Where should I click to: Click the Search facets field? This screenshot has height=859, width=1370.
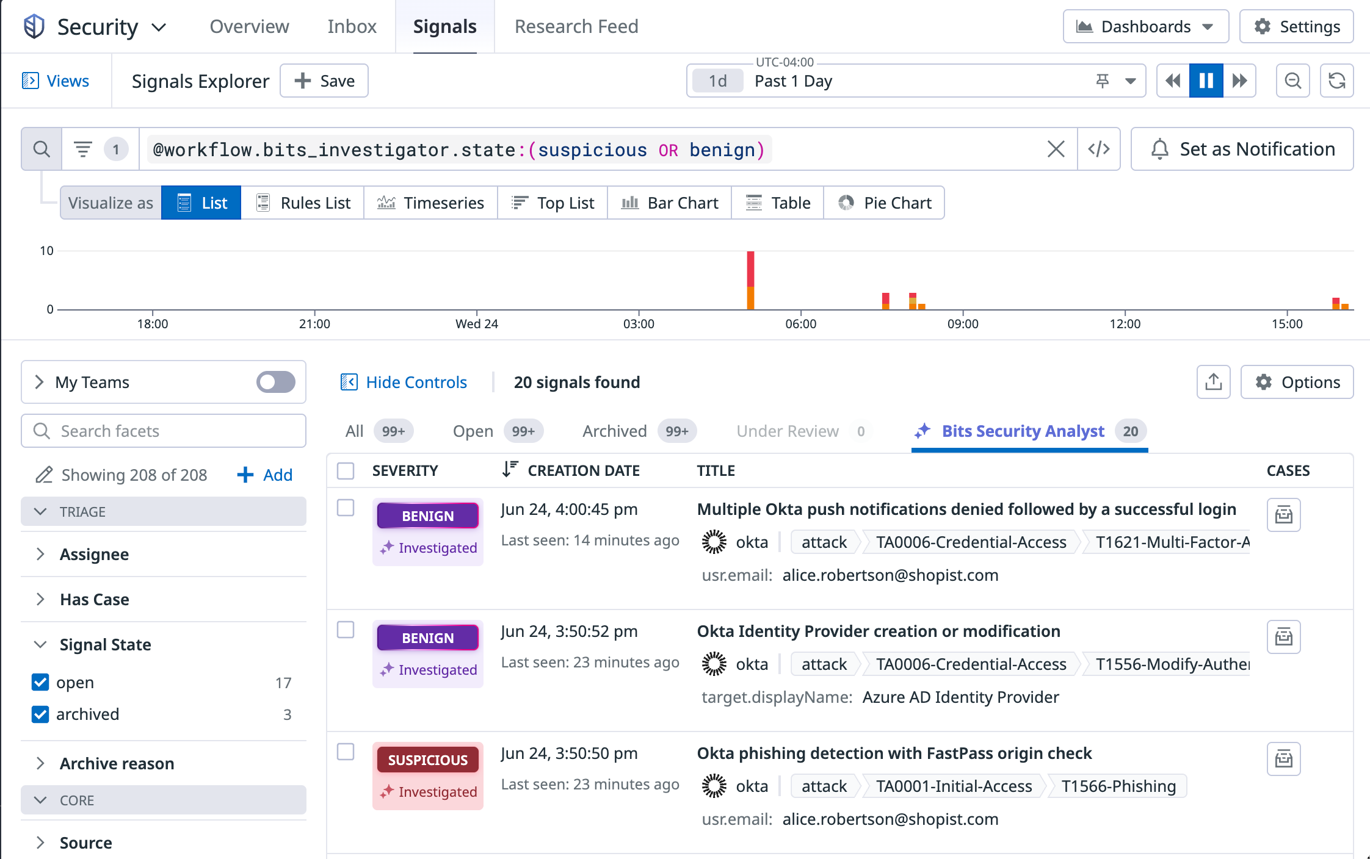point(164,431)
